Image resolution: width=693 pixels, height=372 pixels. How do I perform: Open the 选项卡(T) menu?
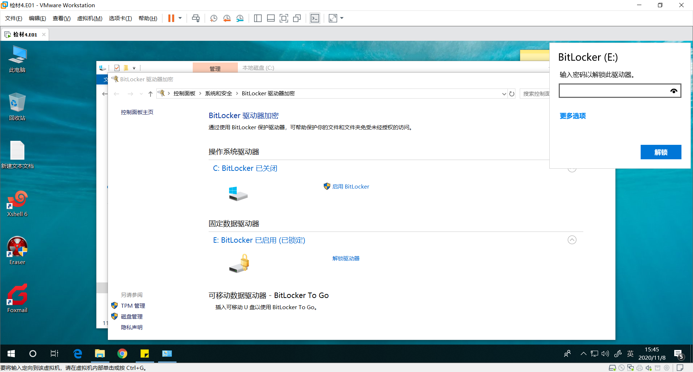click(121, 18)
